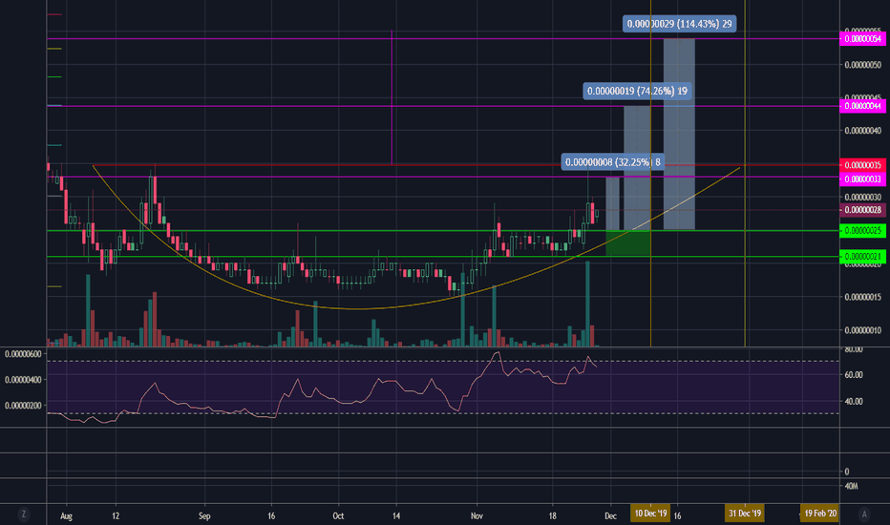Click the 0.00000050 price axis value
Image resolution: width=890 pixels, height=525 pixels.
coord(862,65)
